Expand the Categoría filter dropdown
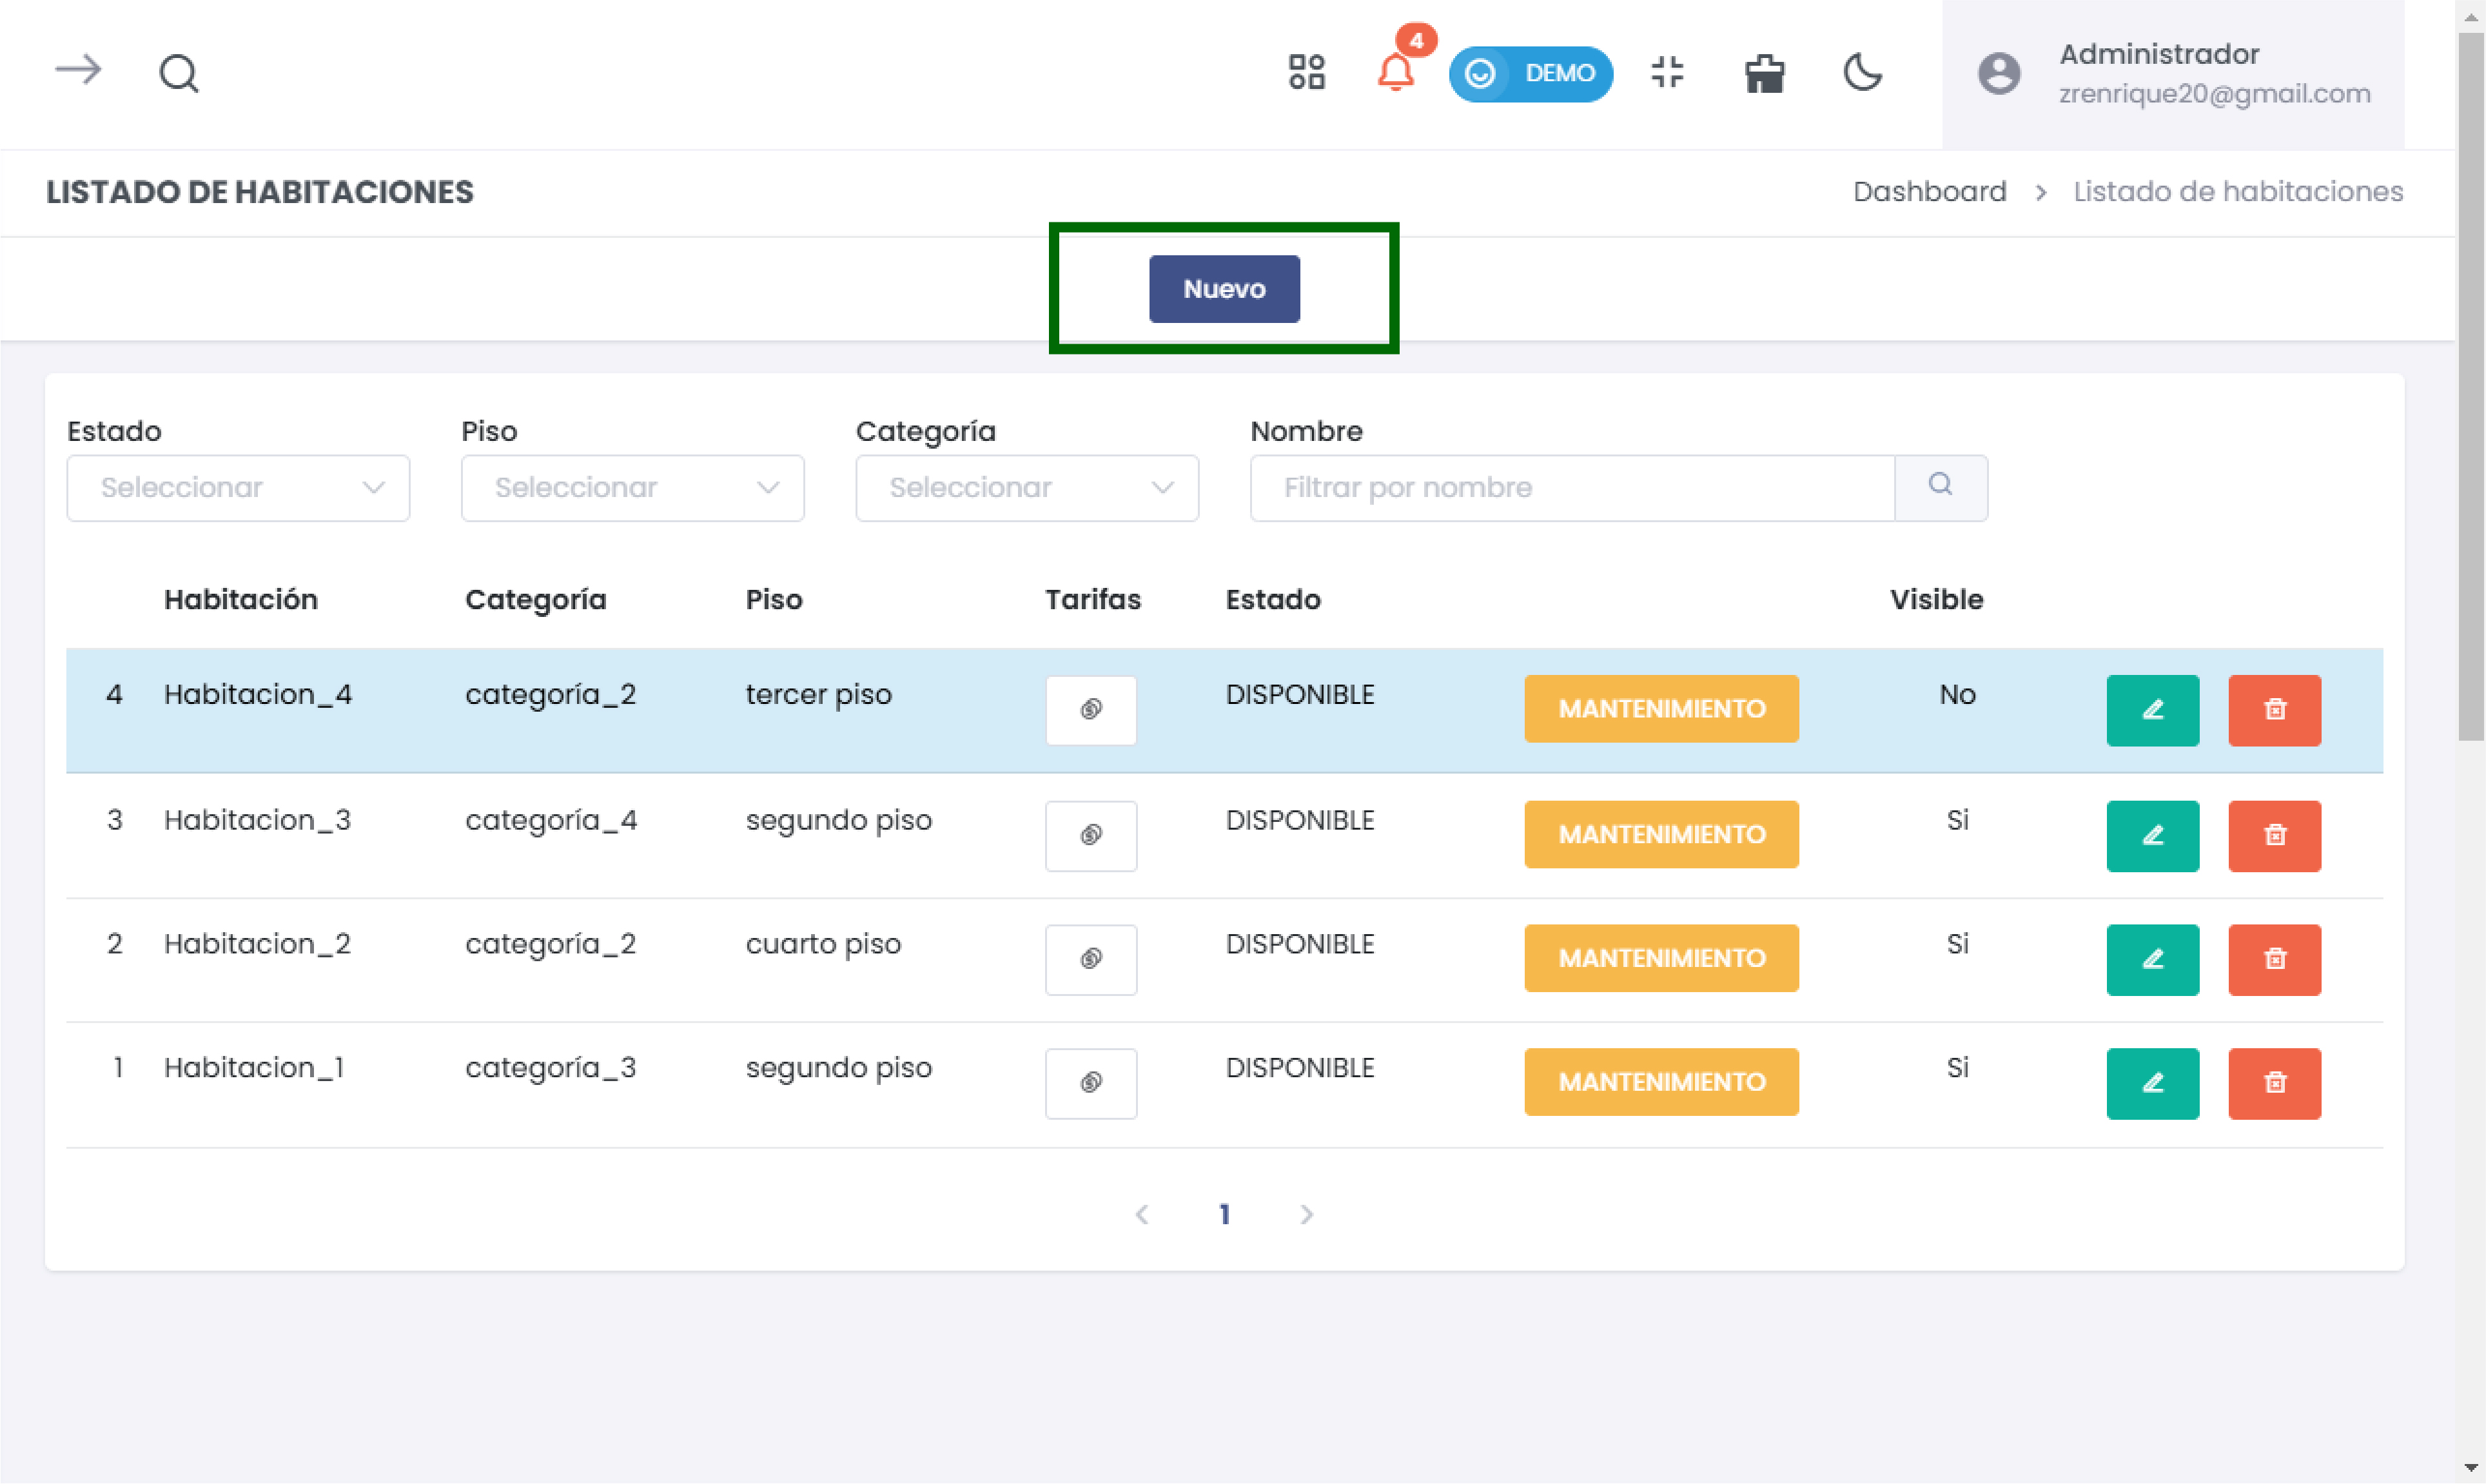2486x1484 pixels. [x=1027, y=488]
